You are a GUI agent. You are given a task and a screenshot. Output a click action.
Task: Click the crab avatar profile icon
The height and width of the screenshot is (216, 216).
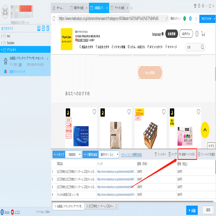click(x=5, y=12)
